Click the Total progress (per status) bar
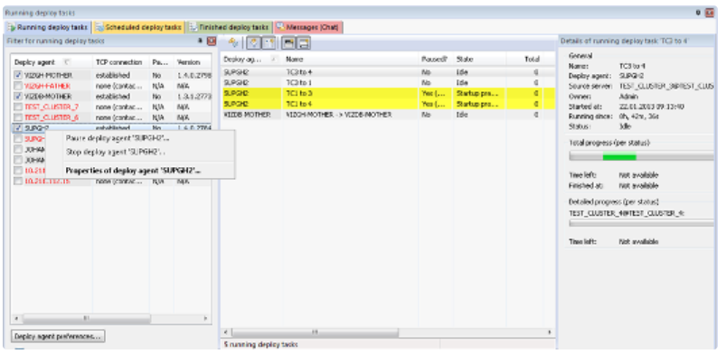This screenshot has width=726, height=354. point(641,157)
